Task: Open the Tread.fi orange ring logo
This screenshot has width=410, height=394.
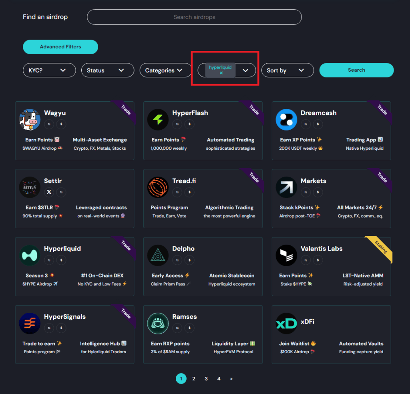Action: coord(158,187)
